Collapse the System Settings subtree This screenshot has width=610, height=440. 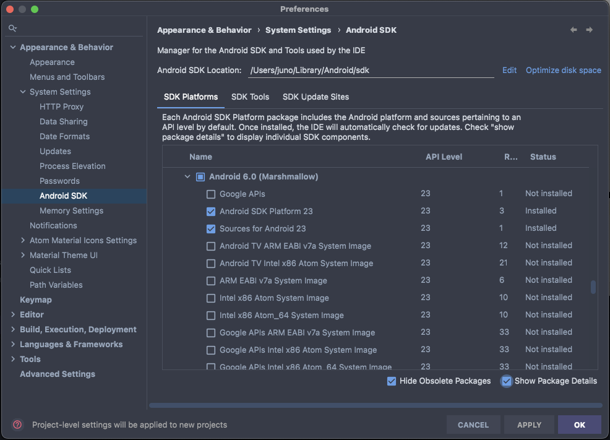[x=23, y=92]
